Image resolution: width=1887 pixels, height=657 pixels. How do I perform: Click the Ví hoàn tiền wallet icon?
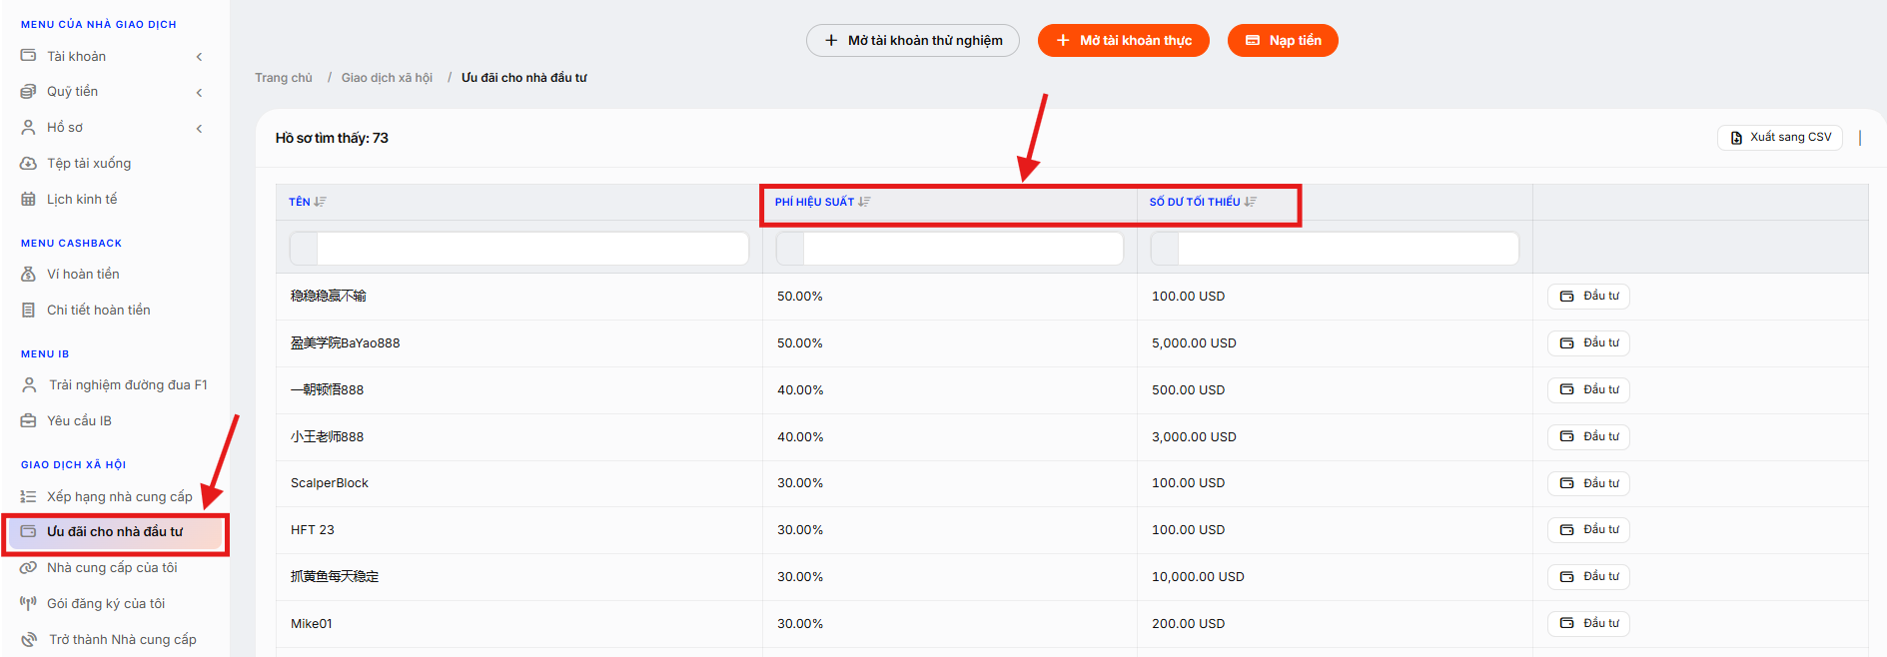(28, 274)
